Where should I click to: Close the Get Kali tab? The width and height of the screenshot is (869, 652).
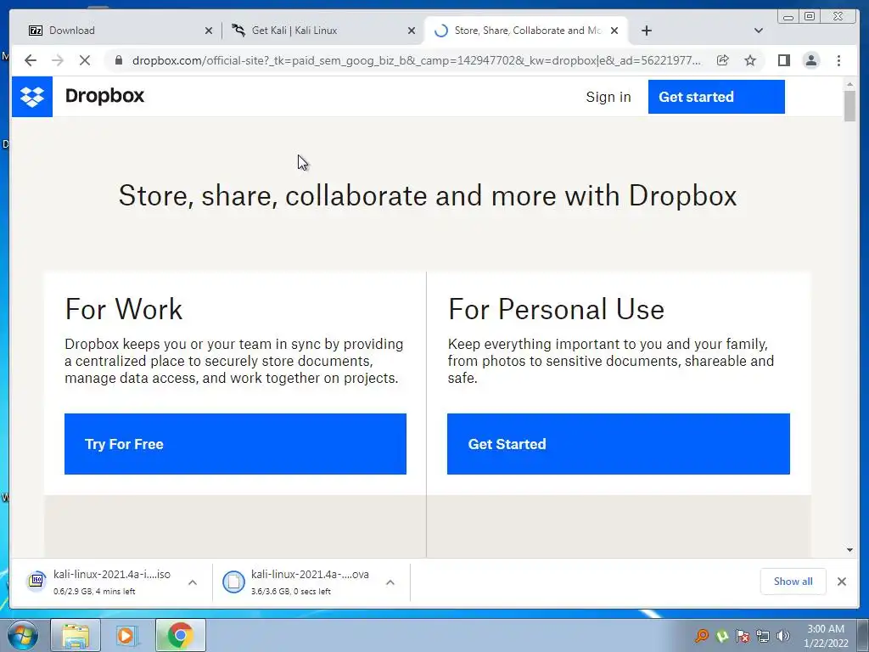click(x=412, y=31)
